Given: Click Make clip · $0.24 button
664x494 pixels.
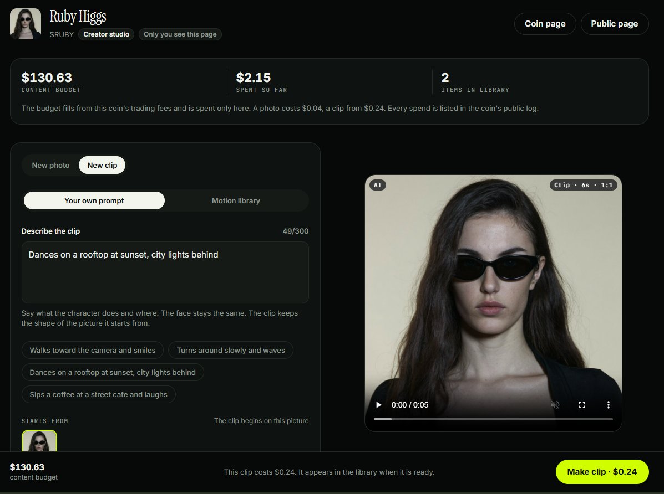Looking at the screenshot, I should coord(602,472).
